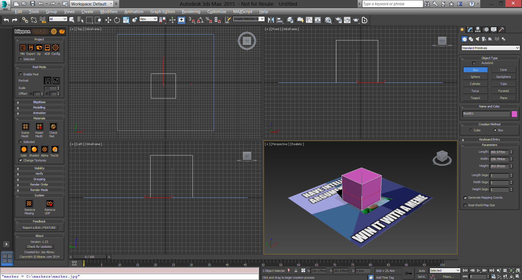Screen dimensions: 522x280
Task: Open the Graph Editors menu
Action: click(162, 11)
